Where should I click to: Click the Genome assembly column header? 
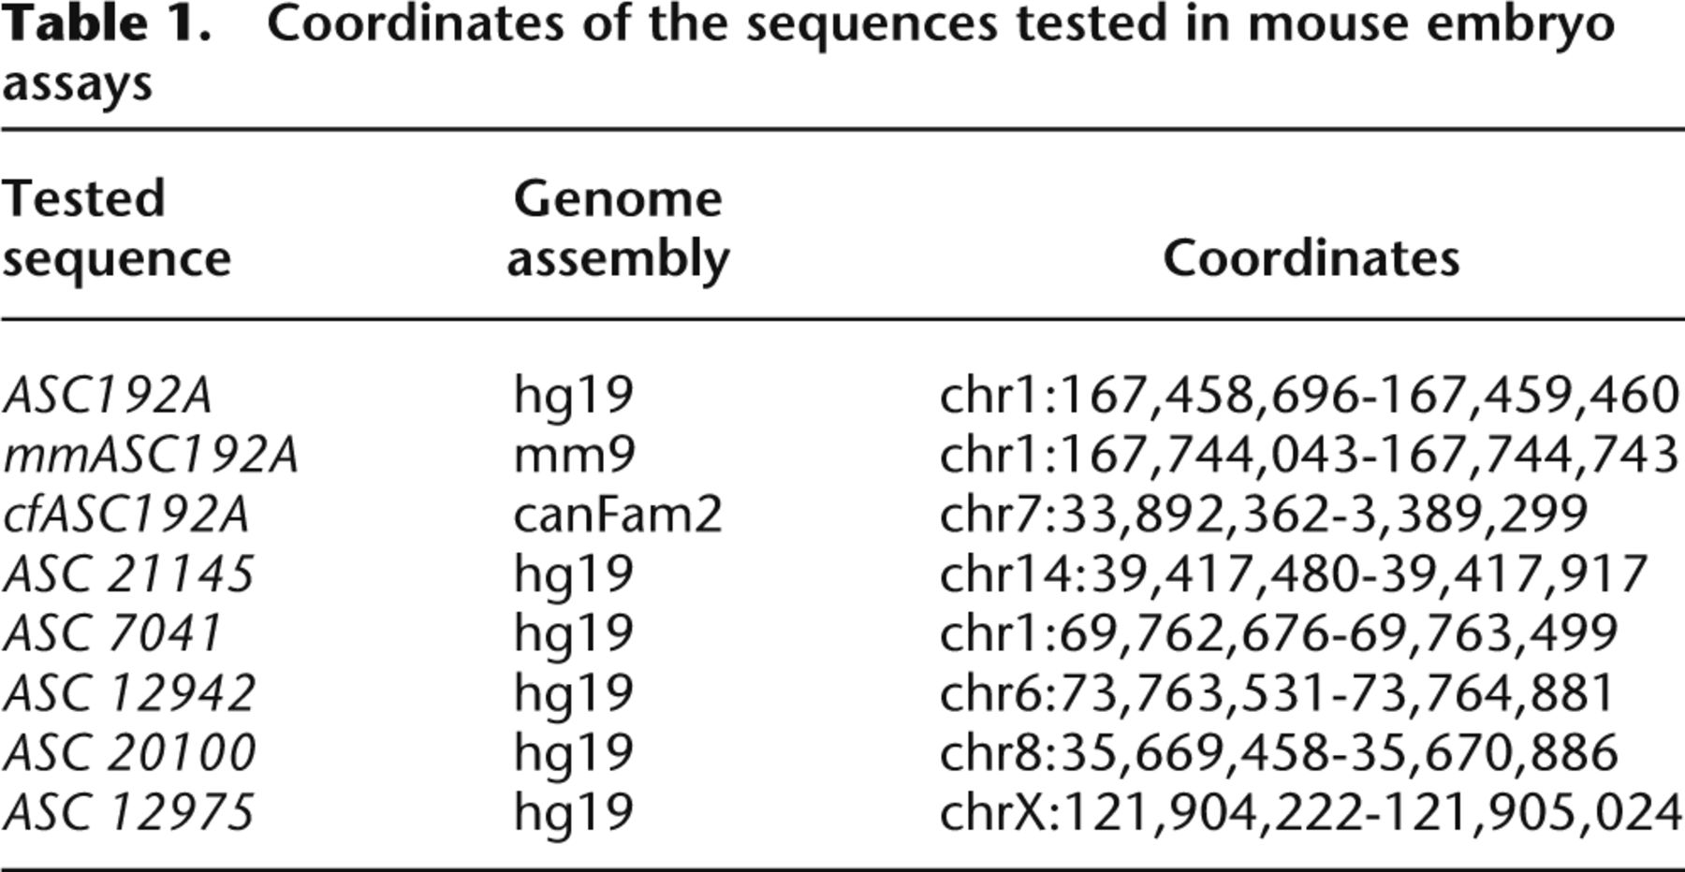point(618,227)
